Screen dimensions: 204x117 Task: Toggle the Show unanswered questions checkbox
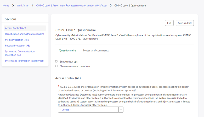(56, 66)
